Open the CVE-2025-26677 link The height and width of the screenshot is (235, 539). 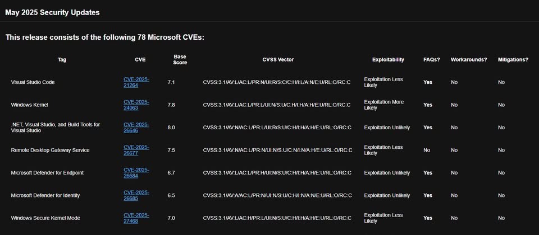pyautogui.click(x=136, y=150)
